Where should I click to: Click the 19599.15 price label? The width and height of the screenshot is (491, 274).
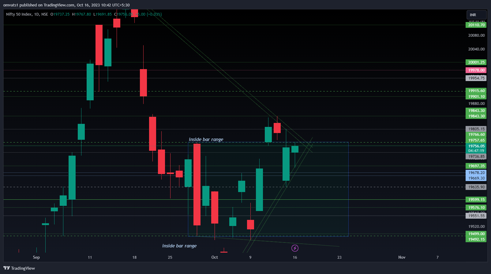click(476, 200)
